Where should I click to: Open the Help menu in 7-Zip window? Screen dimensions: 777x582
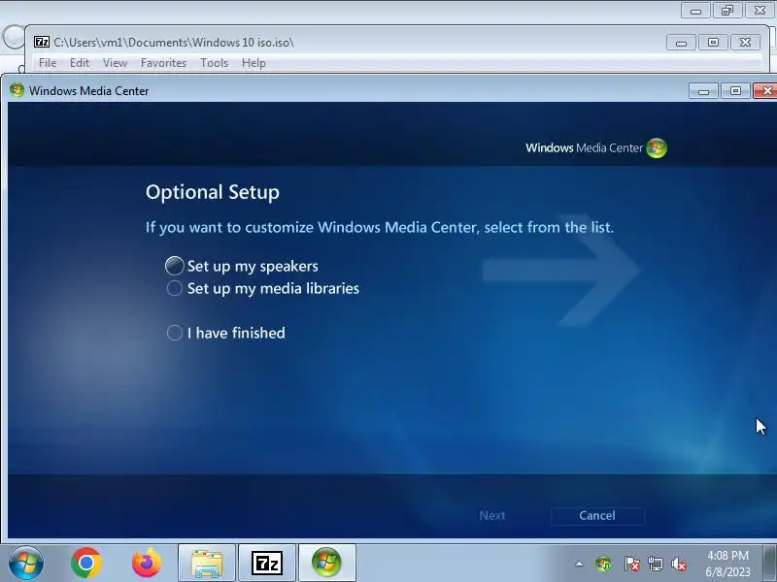(x=253, y=63)
